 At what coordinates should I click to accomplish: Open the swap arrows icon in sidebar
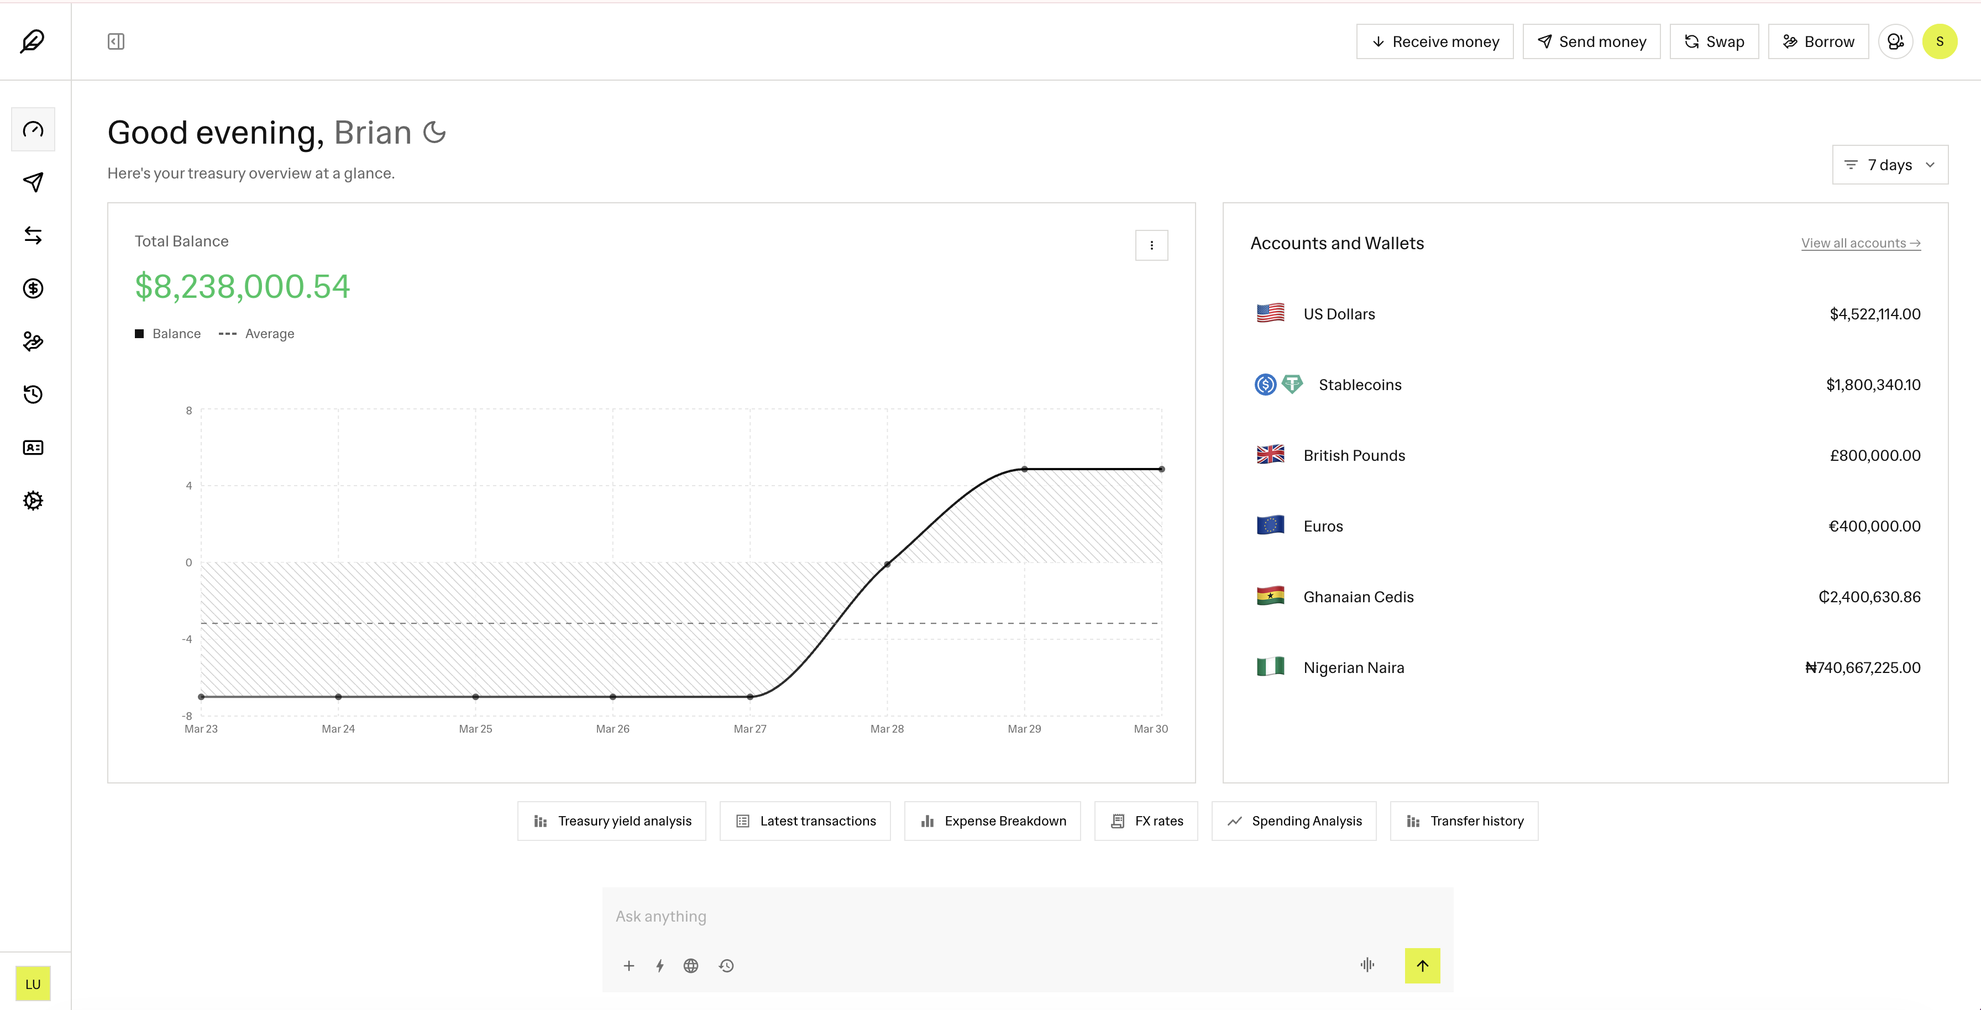click(x=33, y=235)
